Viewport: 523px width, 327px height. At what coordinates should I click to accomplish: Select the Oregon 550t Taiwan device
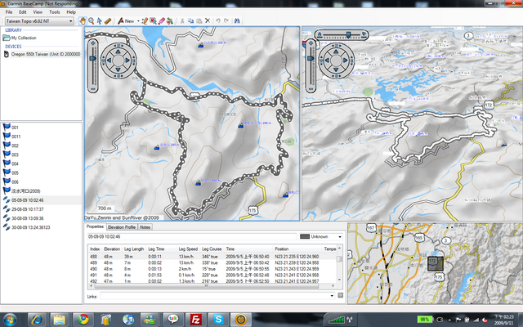click(42, 54)
